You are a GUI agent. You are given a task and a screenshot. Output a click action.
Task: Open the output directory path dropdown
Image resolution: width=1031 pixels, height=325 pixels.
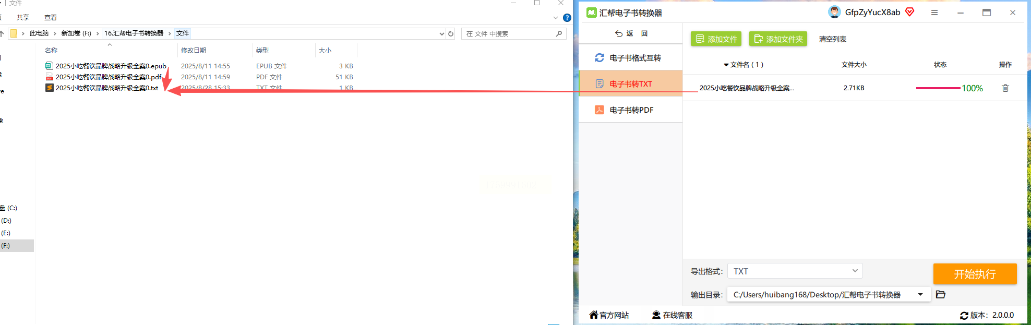tap(920, 295)
